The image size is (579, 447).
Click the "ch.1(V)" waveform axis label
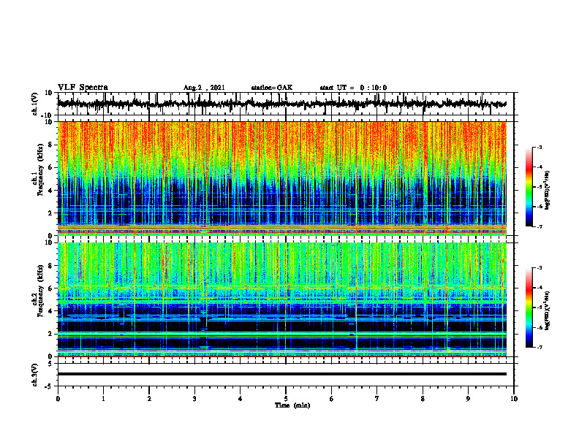35,104
